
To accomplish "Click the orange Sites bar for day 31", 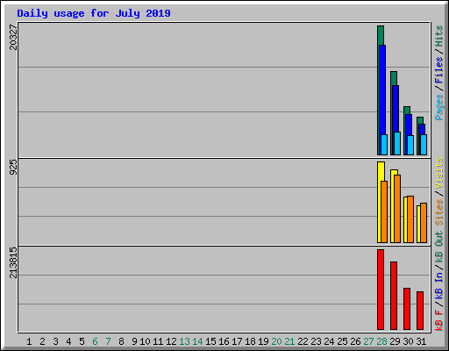I will coord(424,223).
